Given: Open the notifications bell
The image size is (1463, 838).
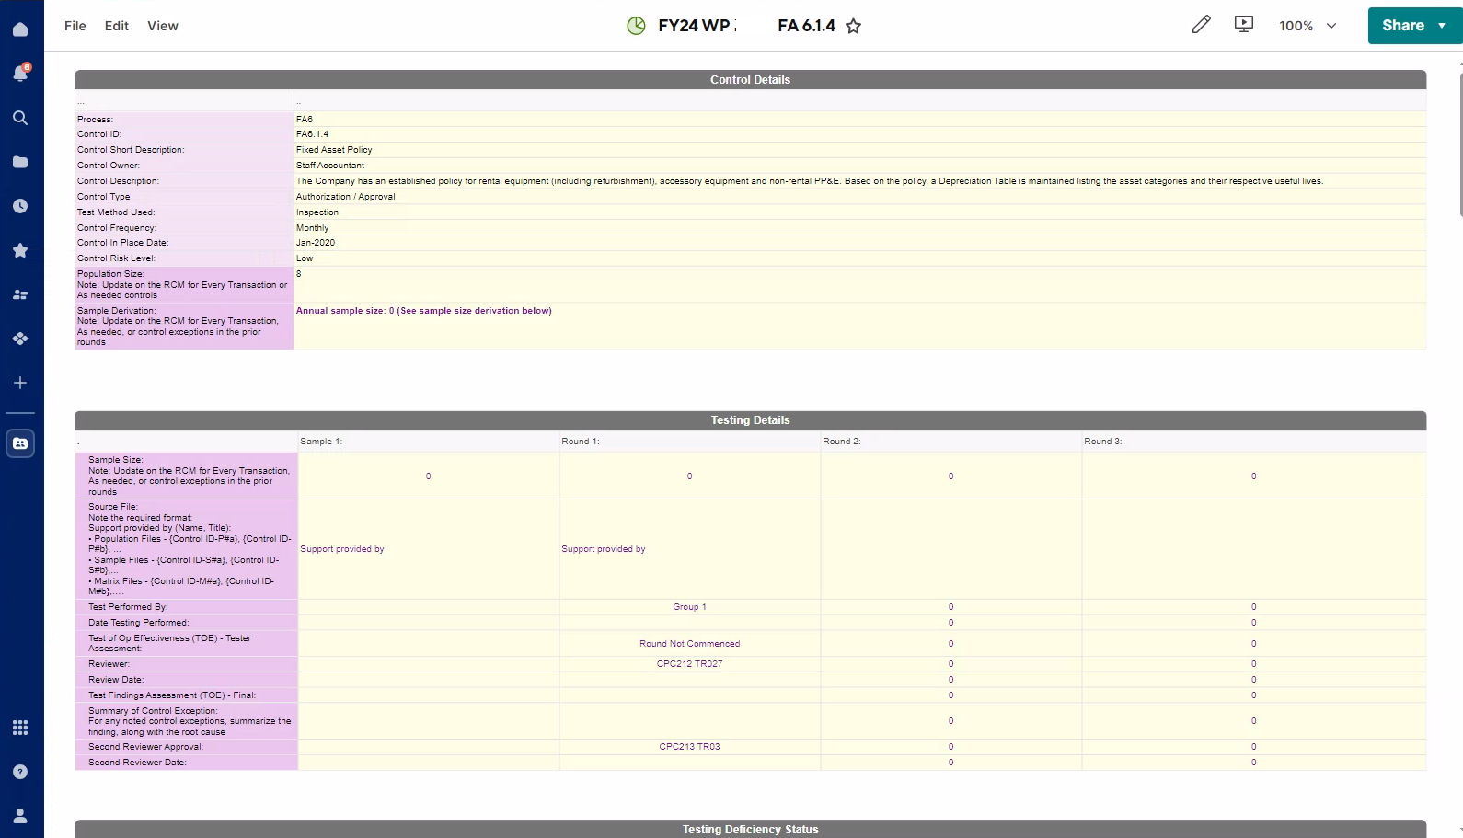Looking at the screenshot, I should pos(20,73).
